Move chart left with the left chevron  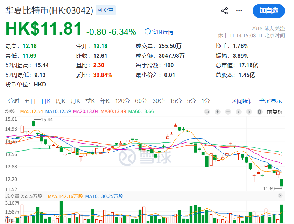238,112
